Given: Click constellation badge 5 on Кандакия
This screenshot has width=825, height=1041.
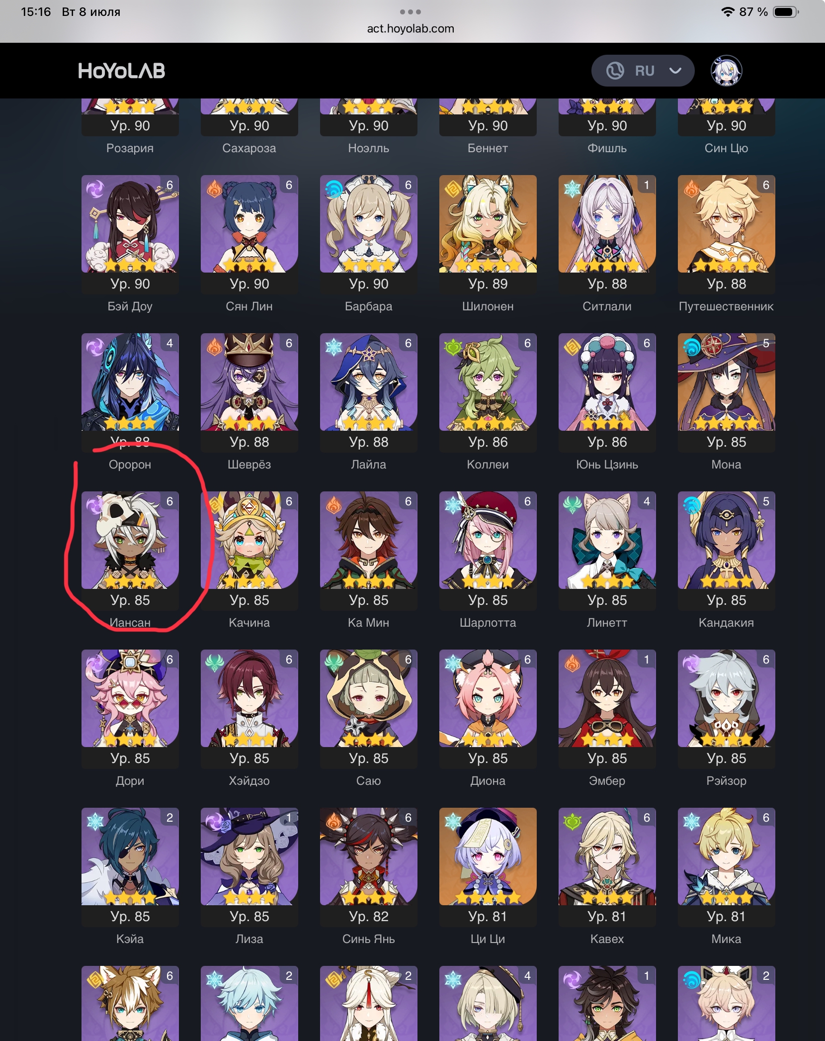Looking at the screenshot, I should coord(766,501).
